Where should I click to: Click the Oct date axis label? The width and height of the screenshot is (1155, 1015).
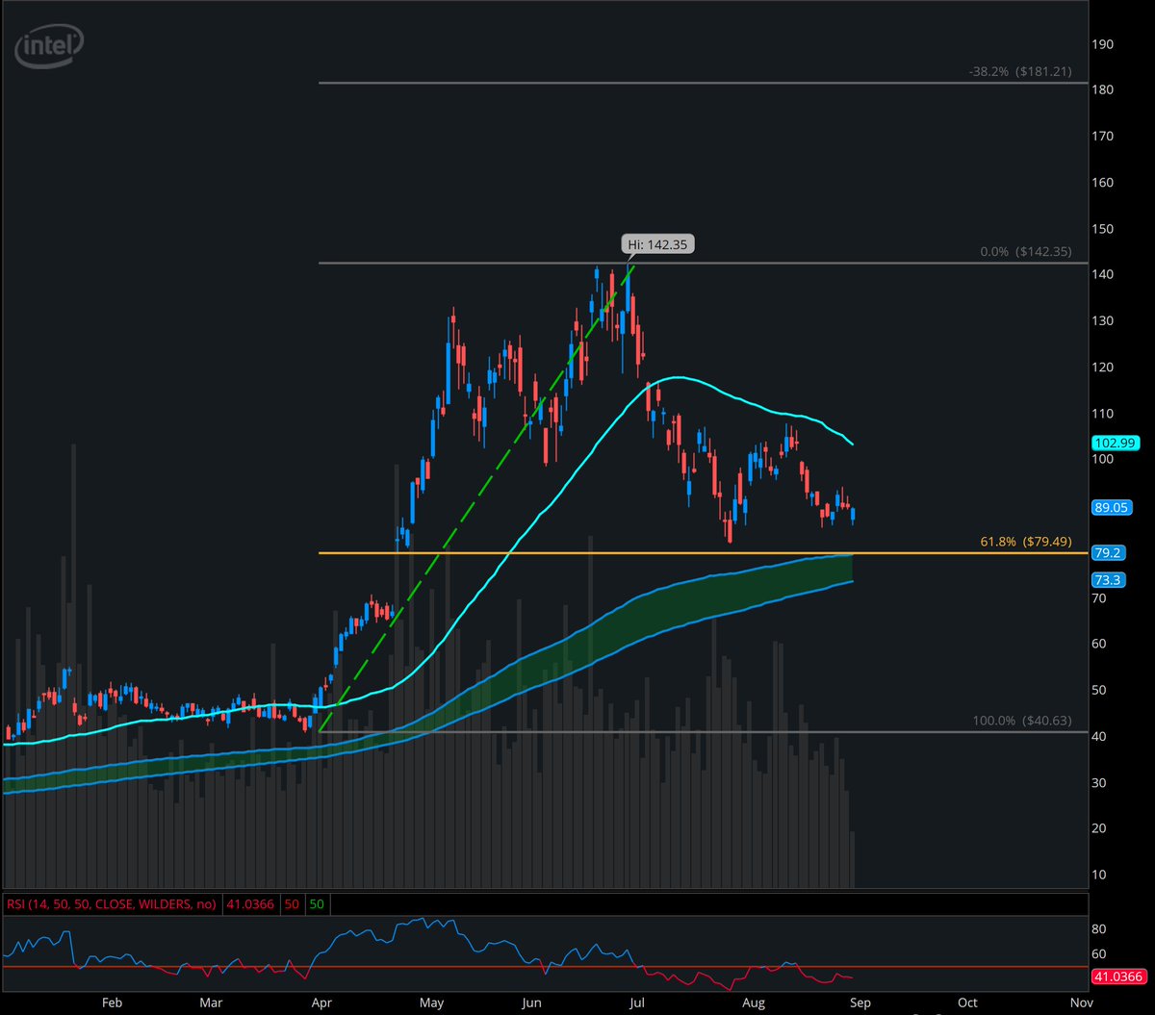(966, 1002)
